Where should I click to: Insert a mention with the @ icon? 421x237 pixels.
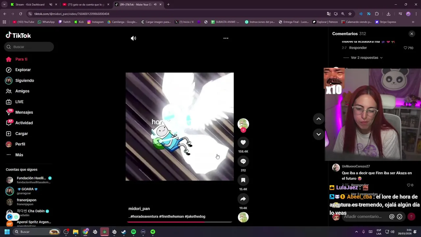[x=392, y=217]
